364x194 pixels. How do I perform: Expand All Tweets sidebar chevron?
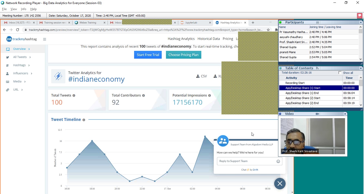[30, 57]
